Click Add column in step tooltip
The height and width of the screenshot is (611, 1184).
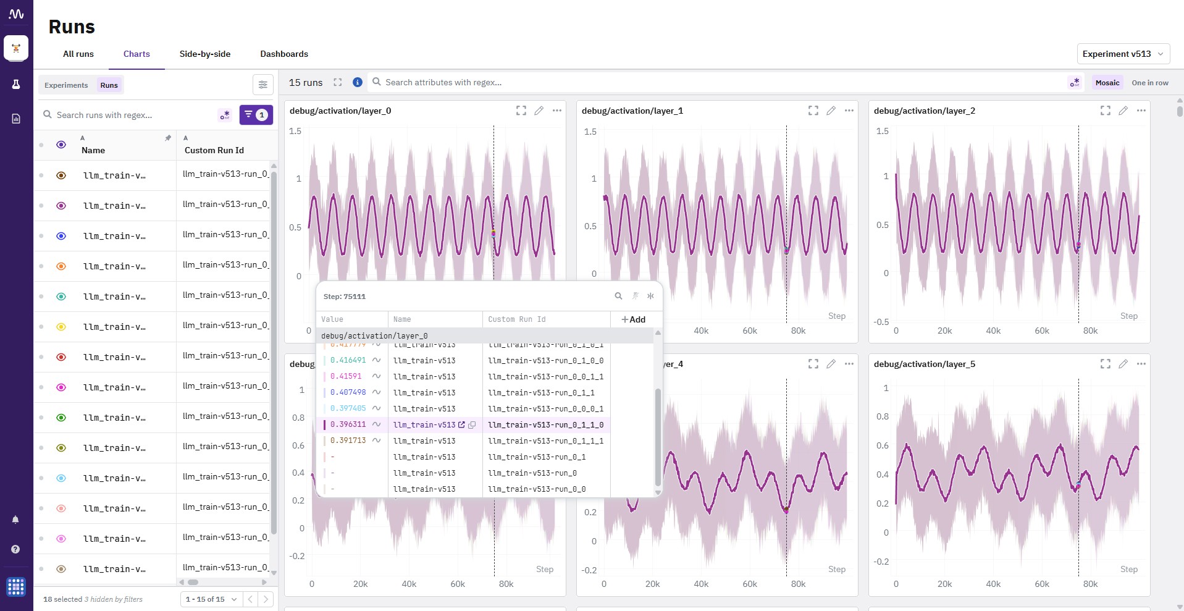point(634,319)
